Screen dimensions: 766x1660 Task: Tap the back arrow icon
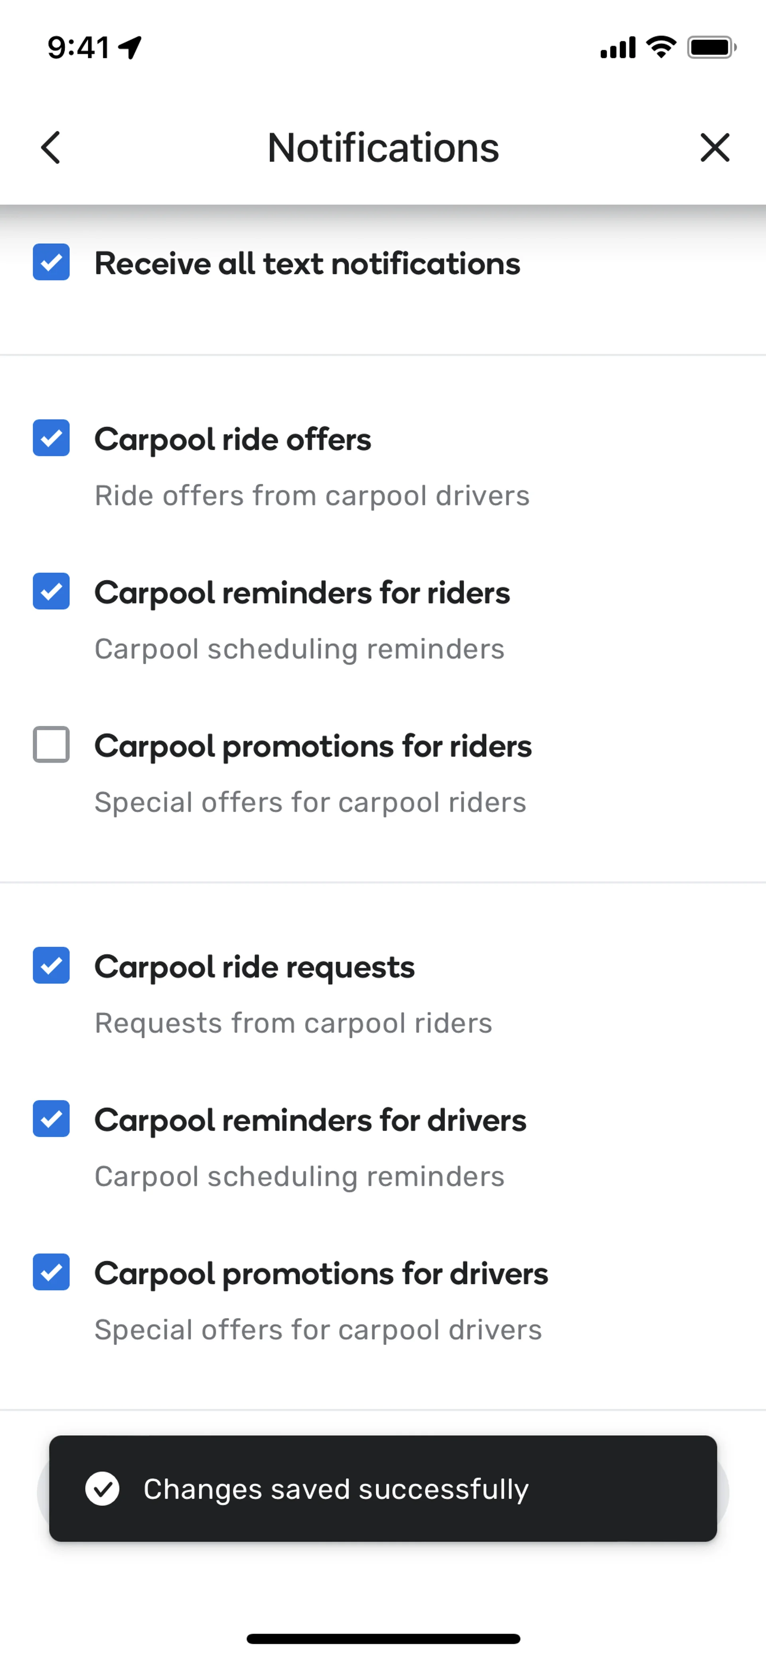[x=51, y=148]
